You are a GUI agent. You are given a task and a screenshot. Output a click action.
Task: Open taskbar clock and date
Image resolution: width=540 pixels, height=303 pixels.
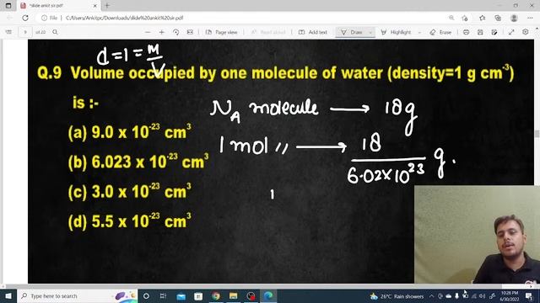click(510, 296)
